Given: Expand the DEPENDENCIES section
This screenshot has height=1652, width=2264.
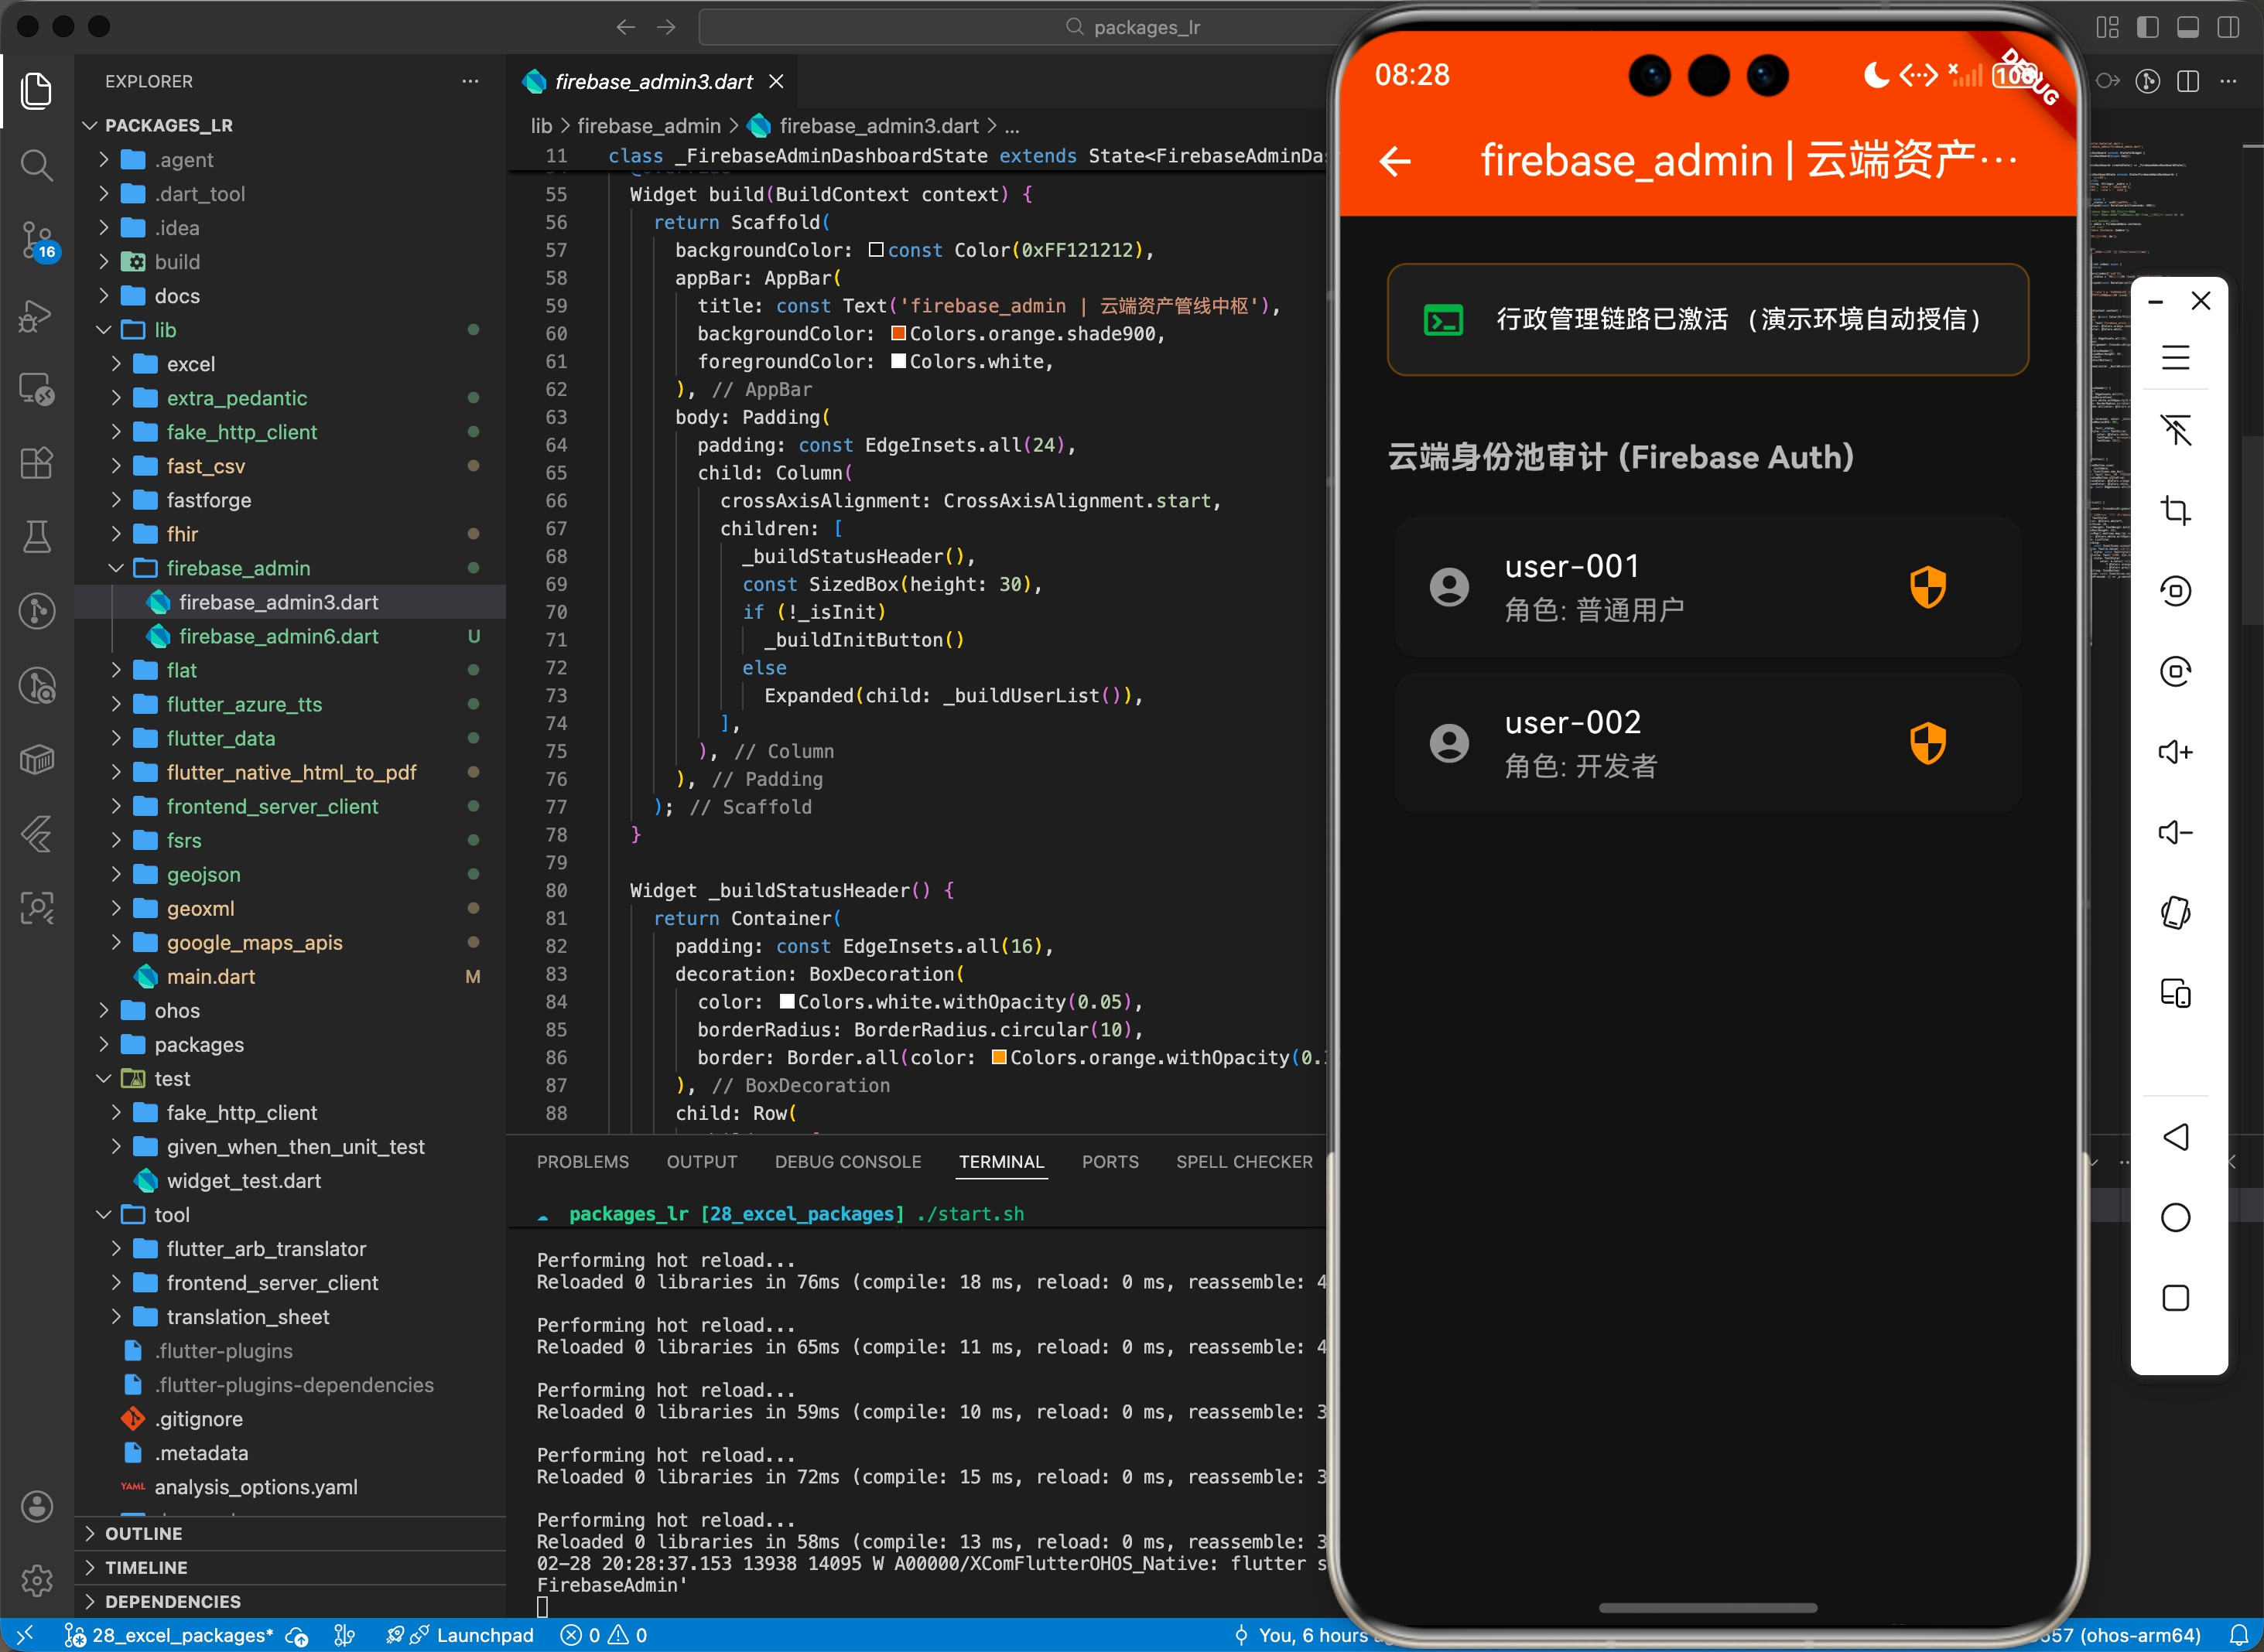Looking at the screenshot, I should pos(290,1601).
